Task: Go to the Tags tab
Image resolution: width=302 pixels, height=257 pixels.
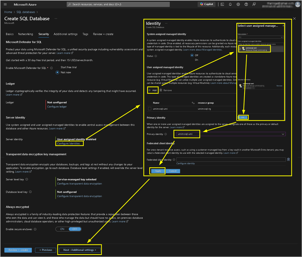Action: [85, 34]
